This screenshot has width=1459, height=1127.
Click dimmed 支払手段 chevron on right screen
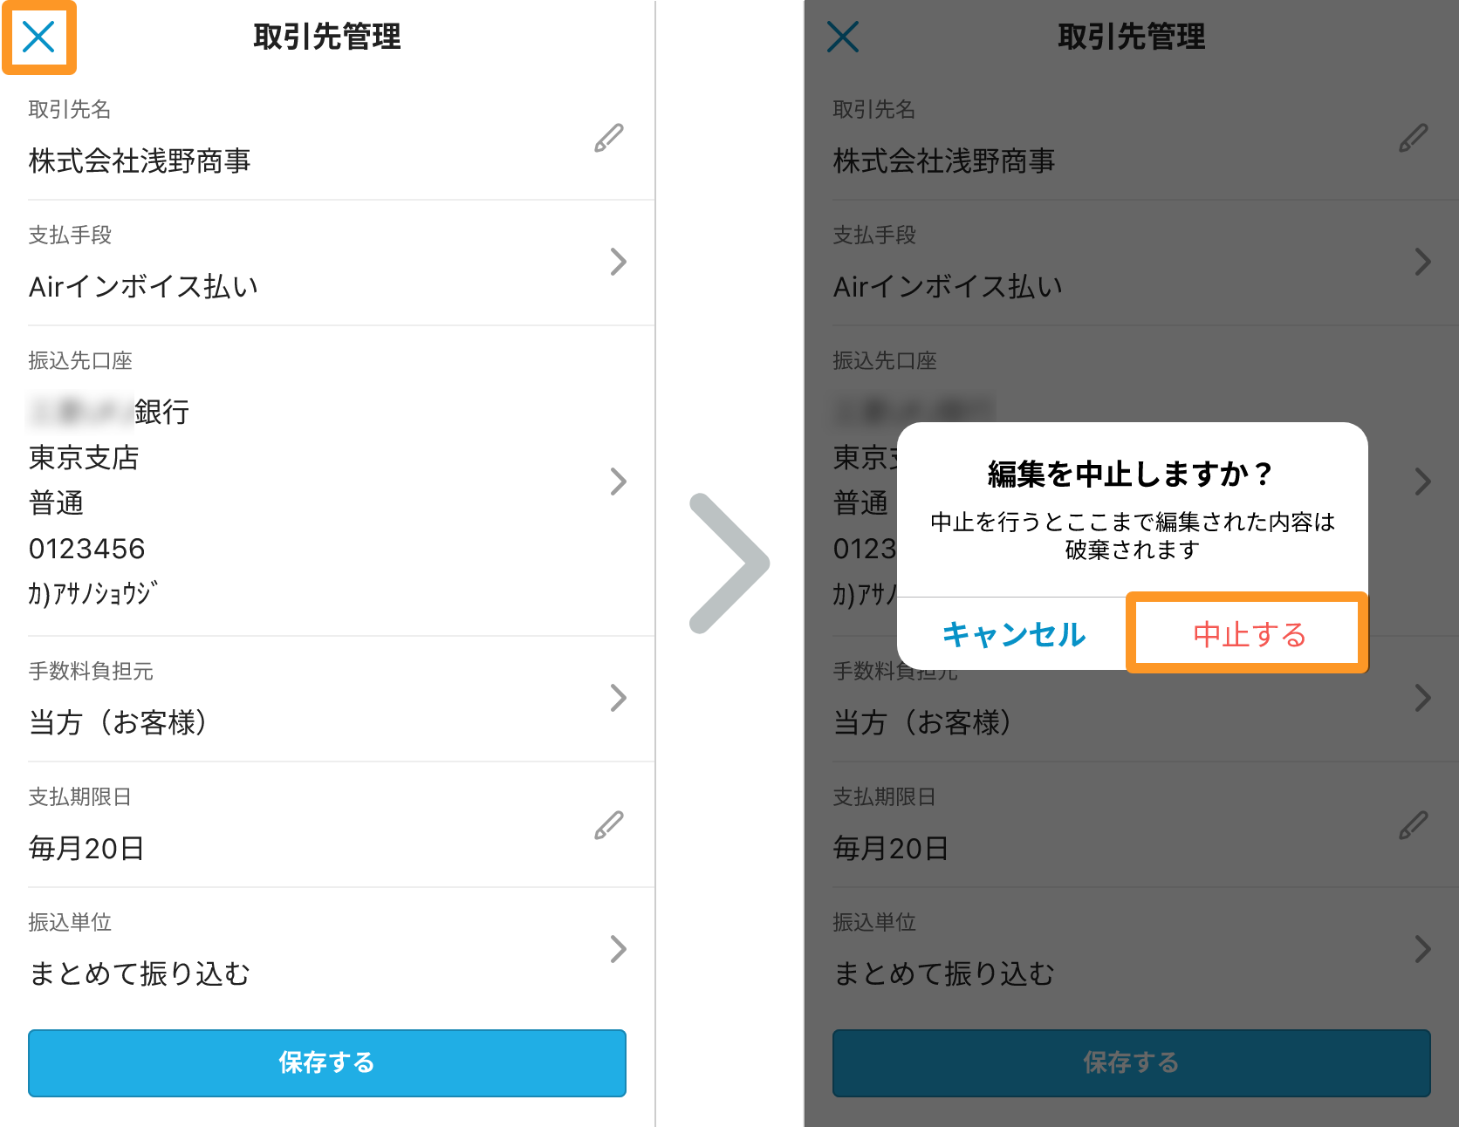1422,262
